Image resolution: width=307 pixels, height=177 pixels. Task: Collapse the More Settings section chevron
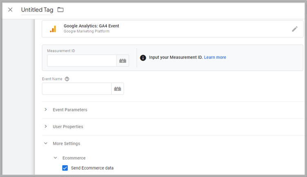(x=46, y=144)
